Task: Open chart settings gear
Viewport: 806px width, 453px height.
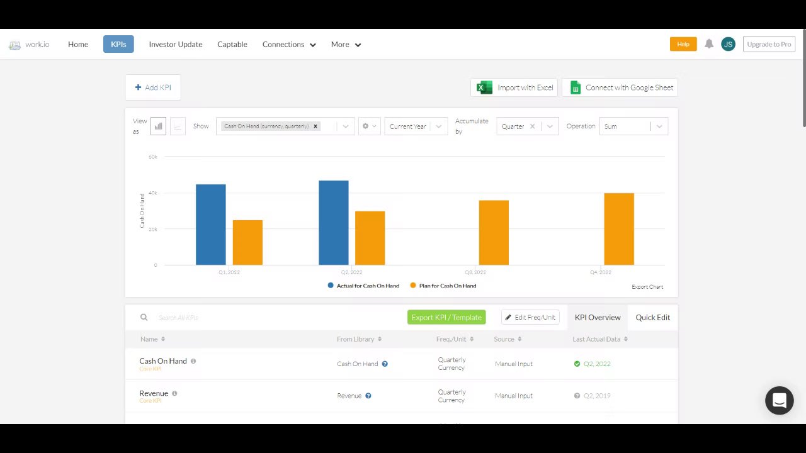Action: [x=369, y=126]
